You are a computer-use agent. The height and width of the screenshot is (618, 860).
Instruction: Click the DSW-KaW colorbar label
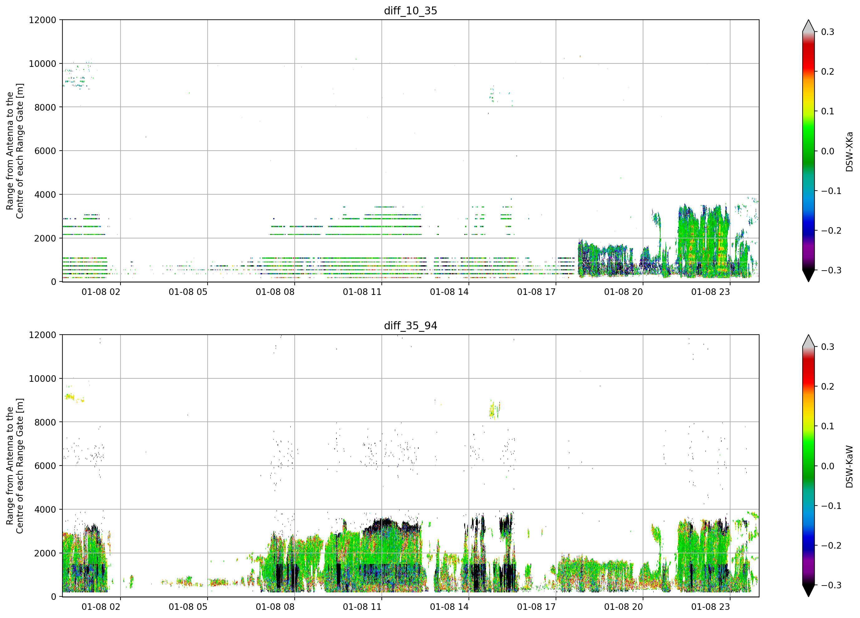pos(849,466)
